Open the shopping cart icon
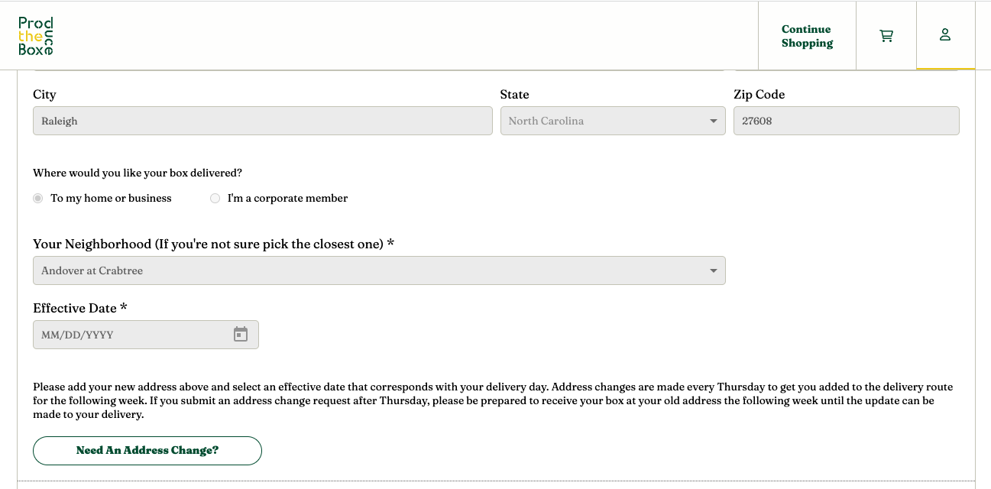Image resolution: width=991 pixels, height=489 pixels. (x=886, y=35)
